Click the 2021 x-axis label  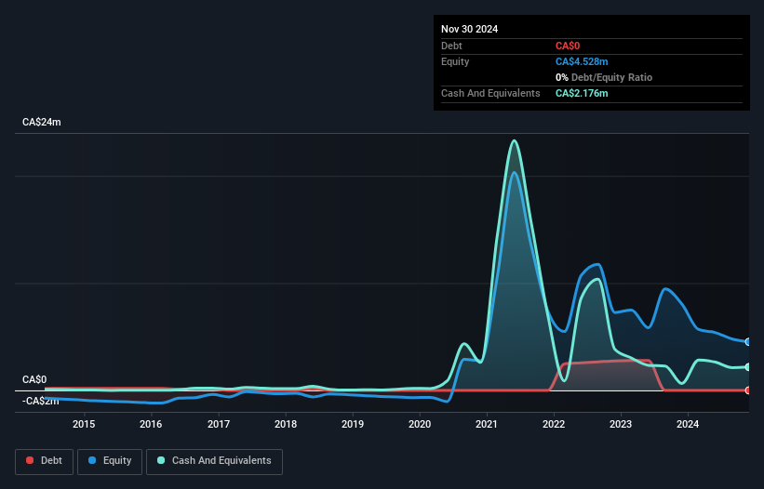(x=487, y=424)
